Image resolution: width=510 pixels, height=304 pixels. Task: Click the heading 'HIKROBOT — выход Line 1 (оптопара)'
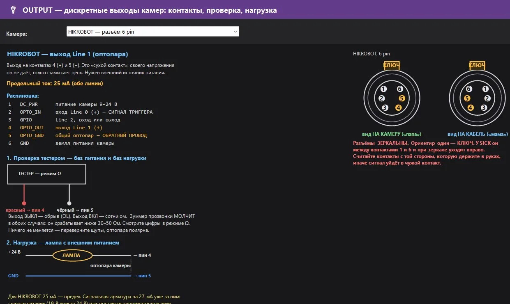[67, 54]
